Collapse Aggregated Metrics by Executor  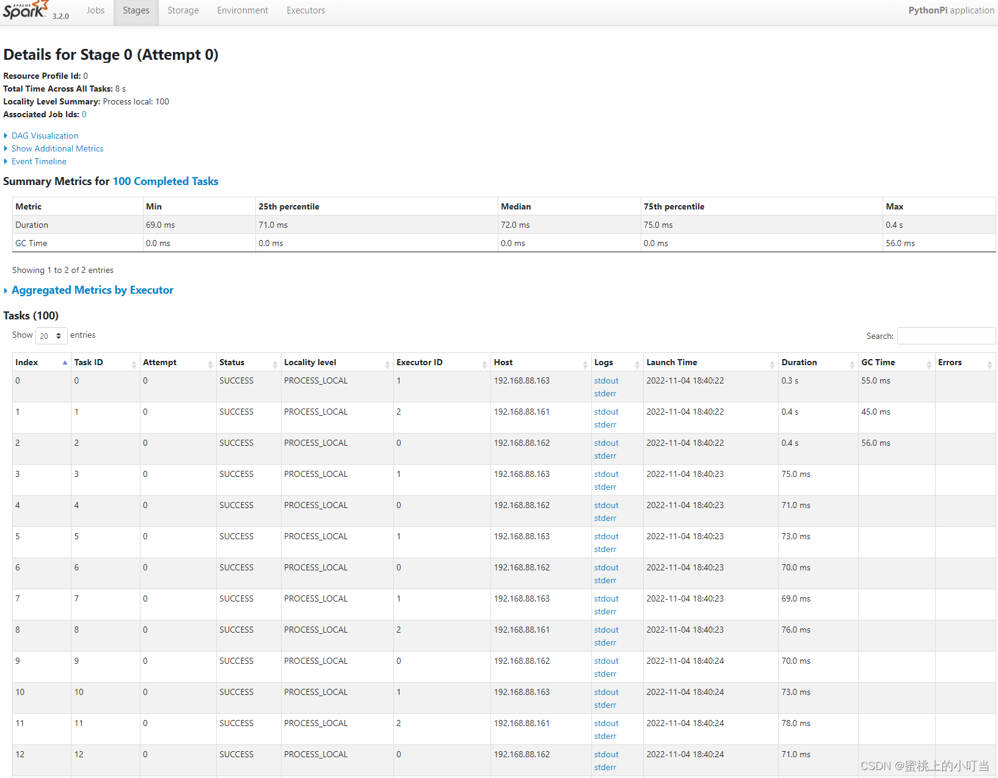click(x=92, y=290)
